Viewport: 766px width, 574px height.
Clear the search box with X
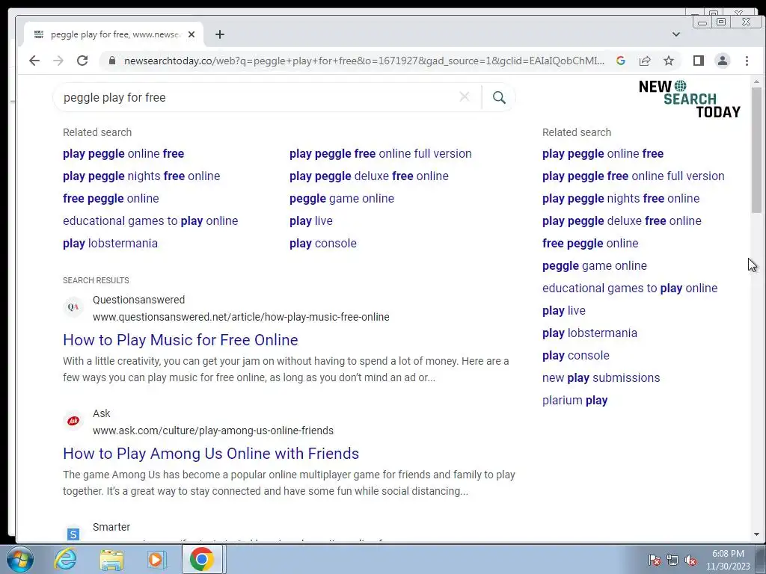click(x=465, y=96)
